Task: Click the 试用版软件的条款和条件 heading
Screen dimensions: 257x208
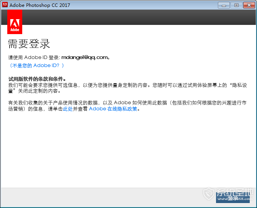Action: click(x=37, y=79)
